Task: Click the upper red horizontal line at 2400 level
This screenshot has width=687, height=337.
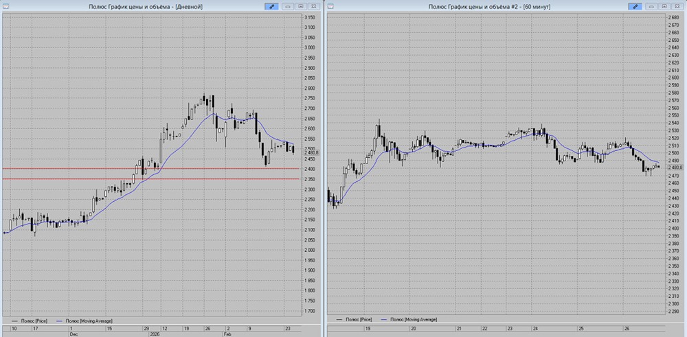Action: [151, 169]
